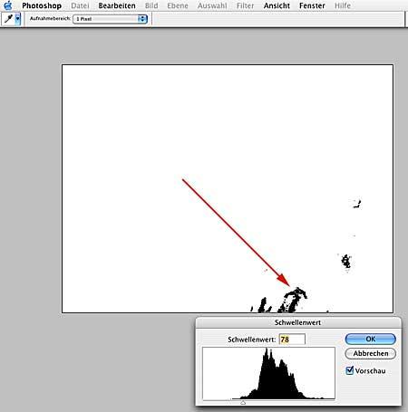Viewport: 408px width, 412px height.
Task: Click the Schwellenwert dialog title bar
Action: [298, 322]
